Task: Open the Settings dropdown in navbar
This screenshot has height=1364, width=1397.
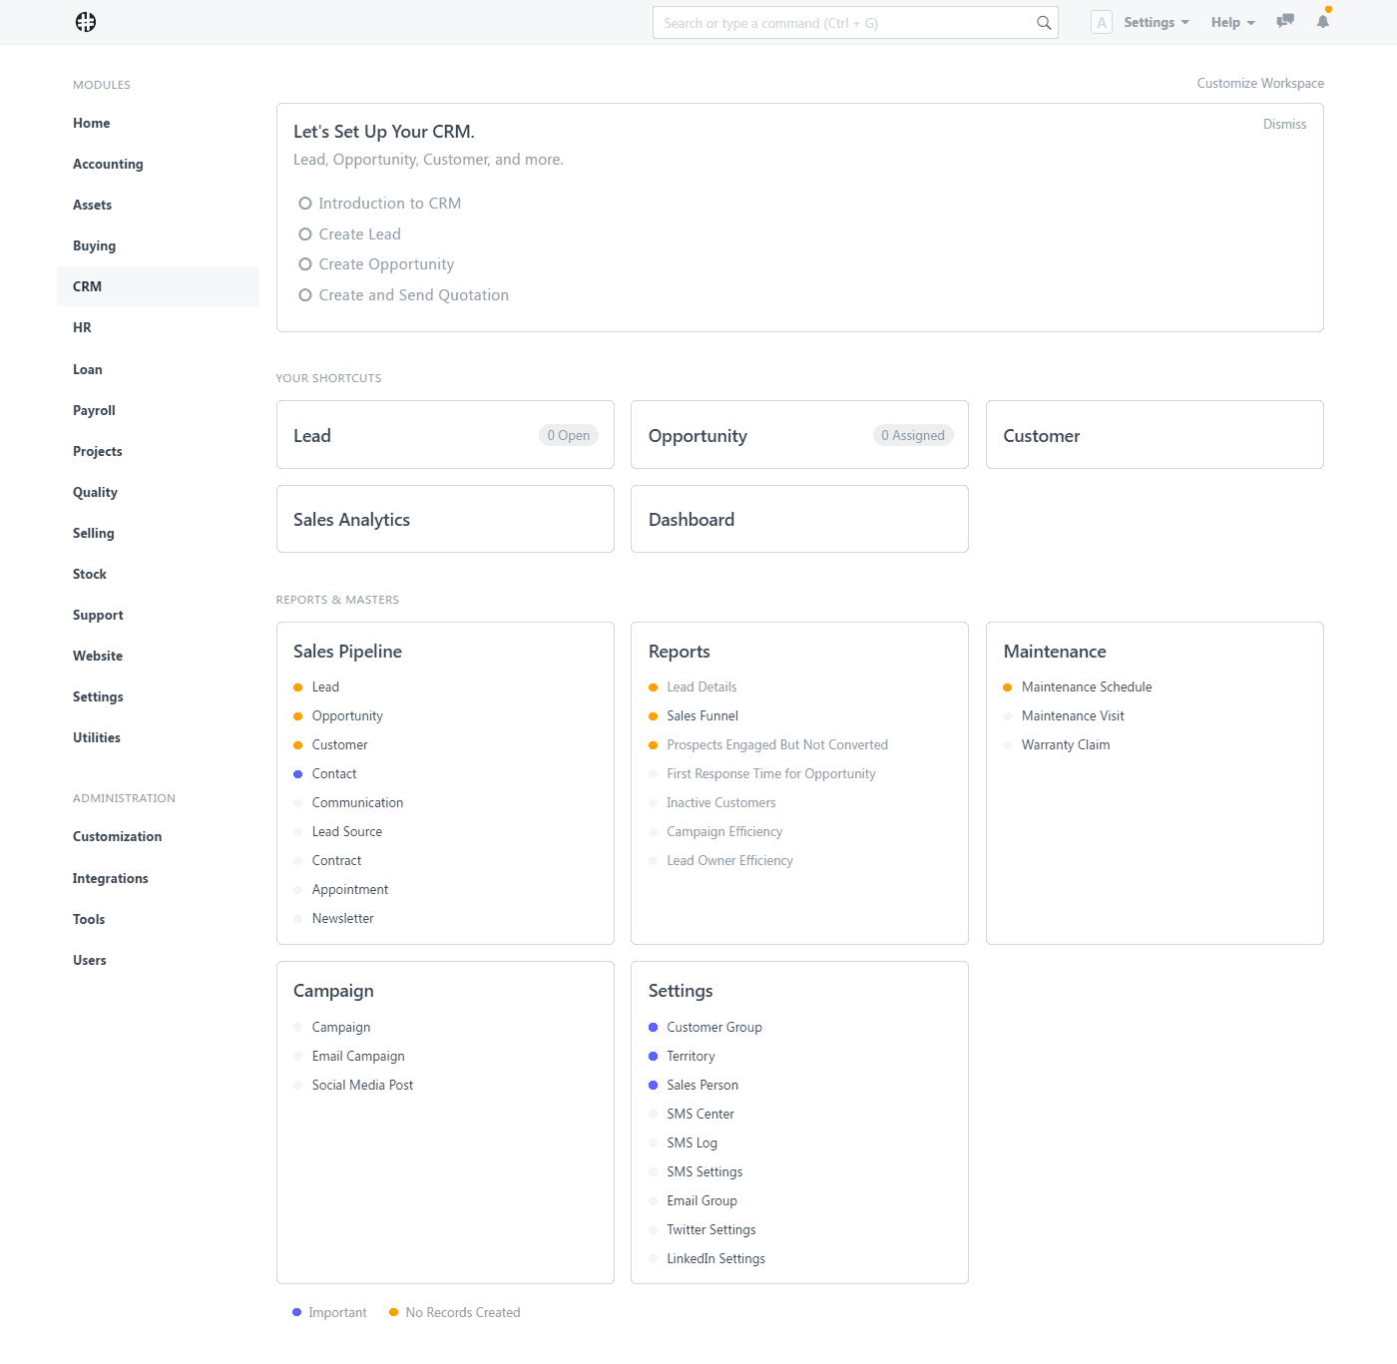Action: 1156,23
